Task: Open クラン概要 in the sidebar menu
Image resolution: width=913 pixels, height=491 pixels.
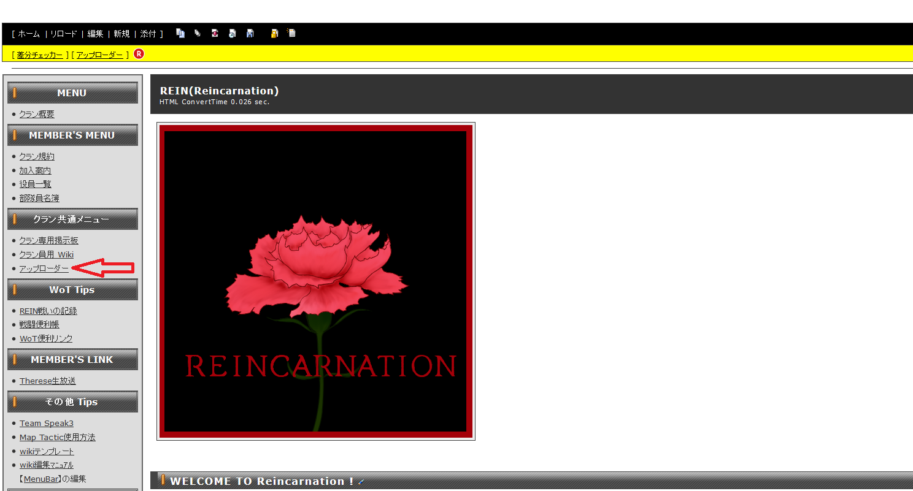Action: coord(37,115)
